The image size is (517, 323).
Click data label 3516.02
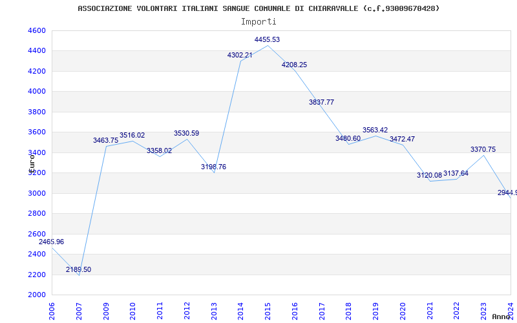click(132, 135)
